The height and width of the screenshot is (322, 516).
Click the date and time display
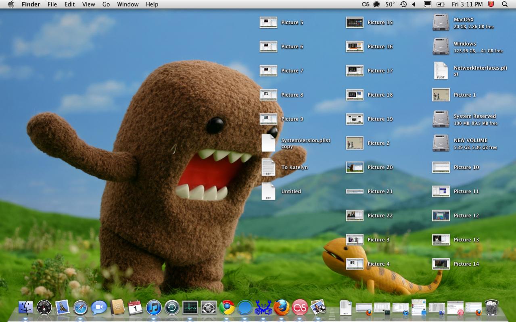[x=467, y=4]
